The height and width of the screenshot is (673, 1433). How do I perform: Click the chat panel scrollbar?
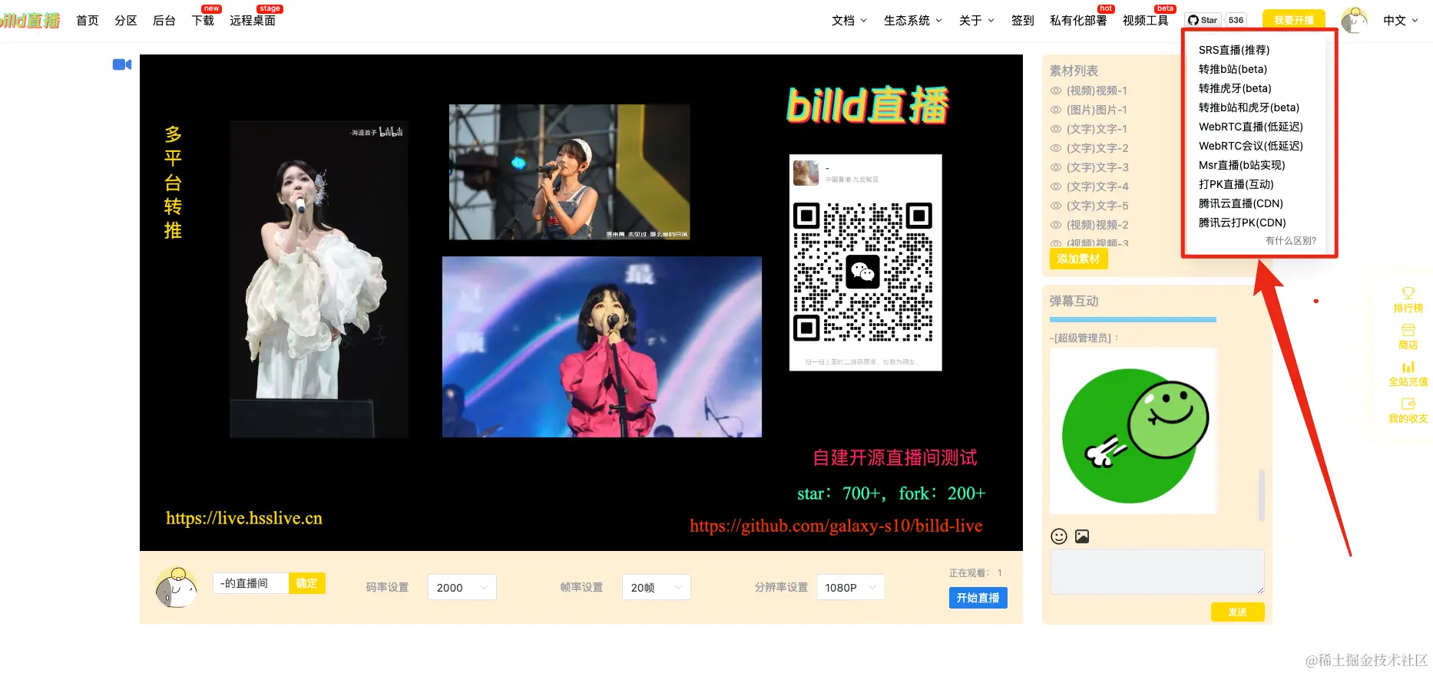(x=1261, y=495)
